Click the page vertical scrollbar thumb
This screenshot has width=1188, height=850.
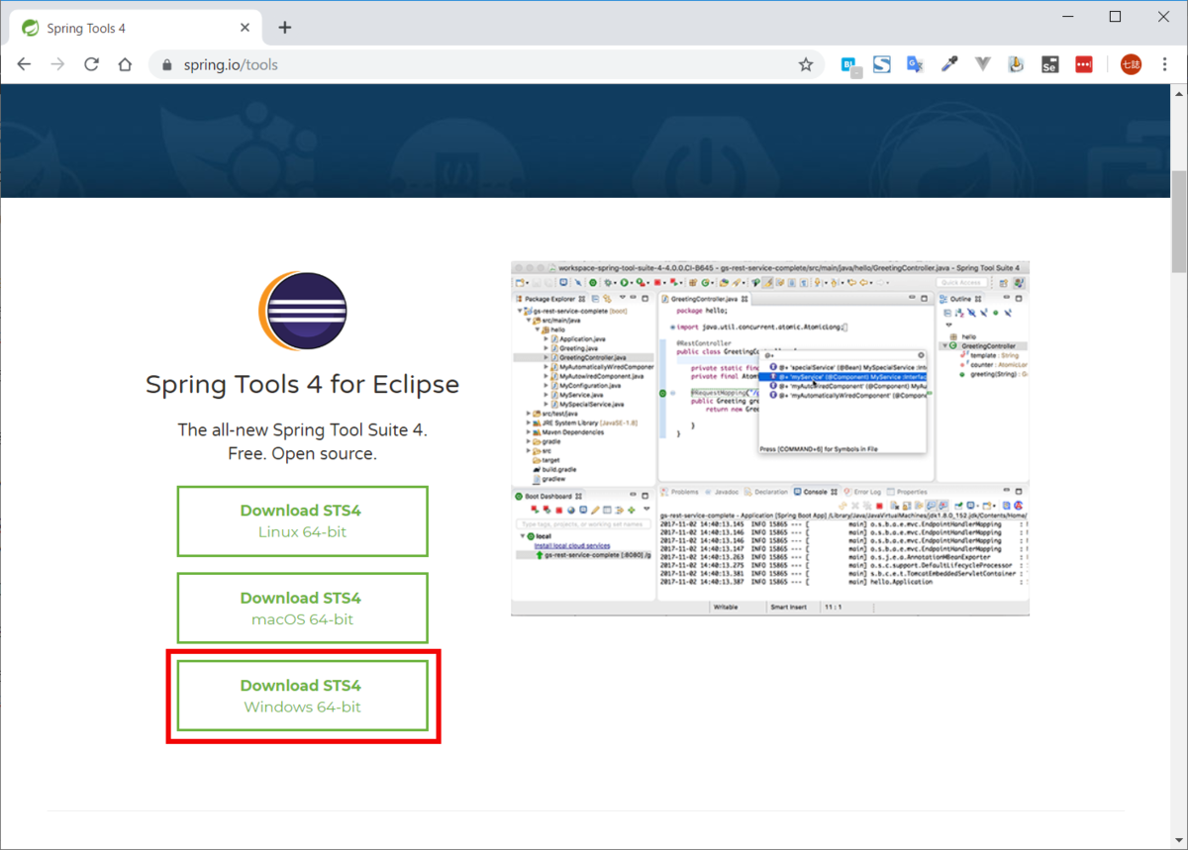click(x=1179, y=221)
